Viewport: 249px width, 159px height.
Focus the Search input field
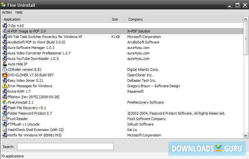(x=65, y=146)
